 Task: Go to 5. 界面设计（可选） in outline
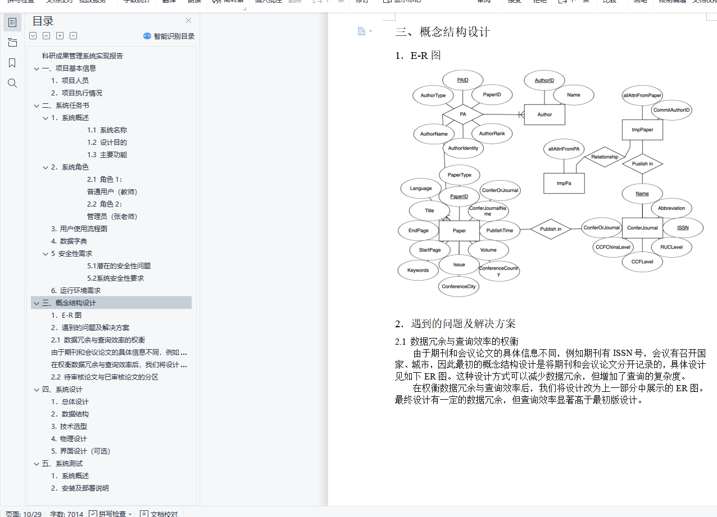[81, 451]
